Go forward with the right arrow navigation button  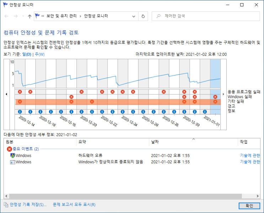(x=16, y=16)
